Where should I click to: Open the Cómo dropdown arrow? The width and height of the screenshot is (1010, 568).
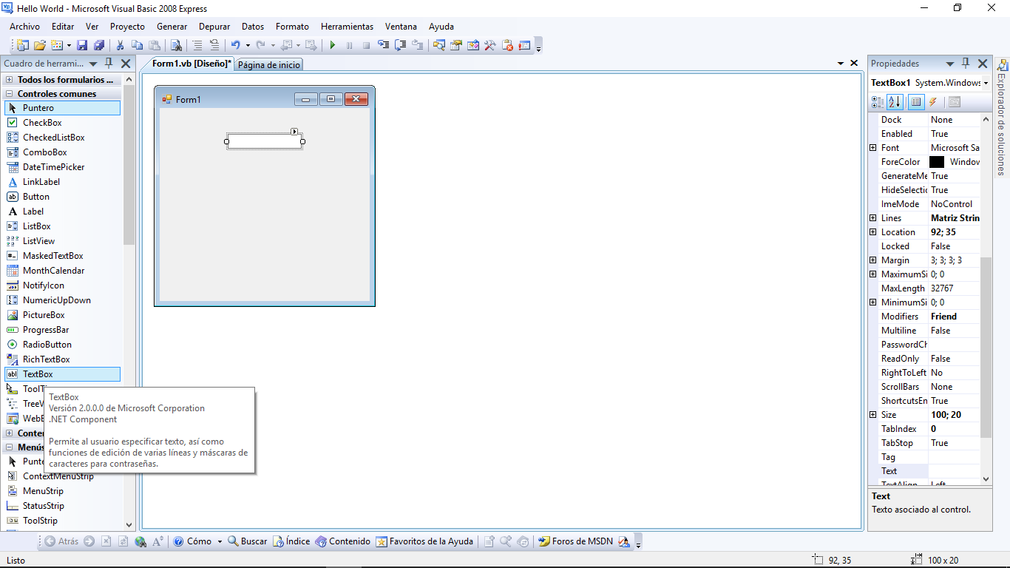pyautogui.click(x=220, y=541)
